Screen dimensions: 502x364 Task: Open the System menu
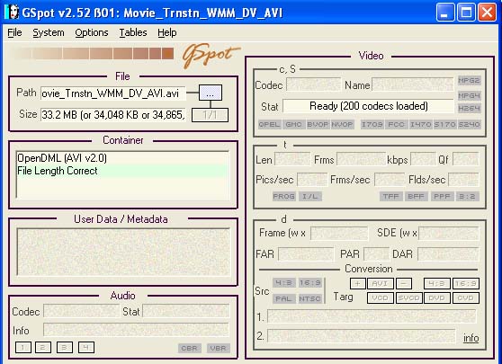(x=49, y=32)
